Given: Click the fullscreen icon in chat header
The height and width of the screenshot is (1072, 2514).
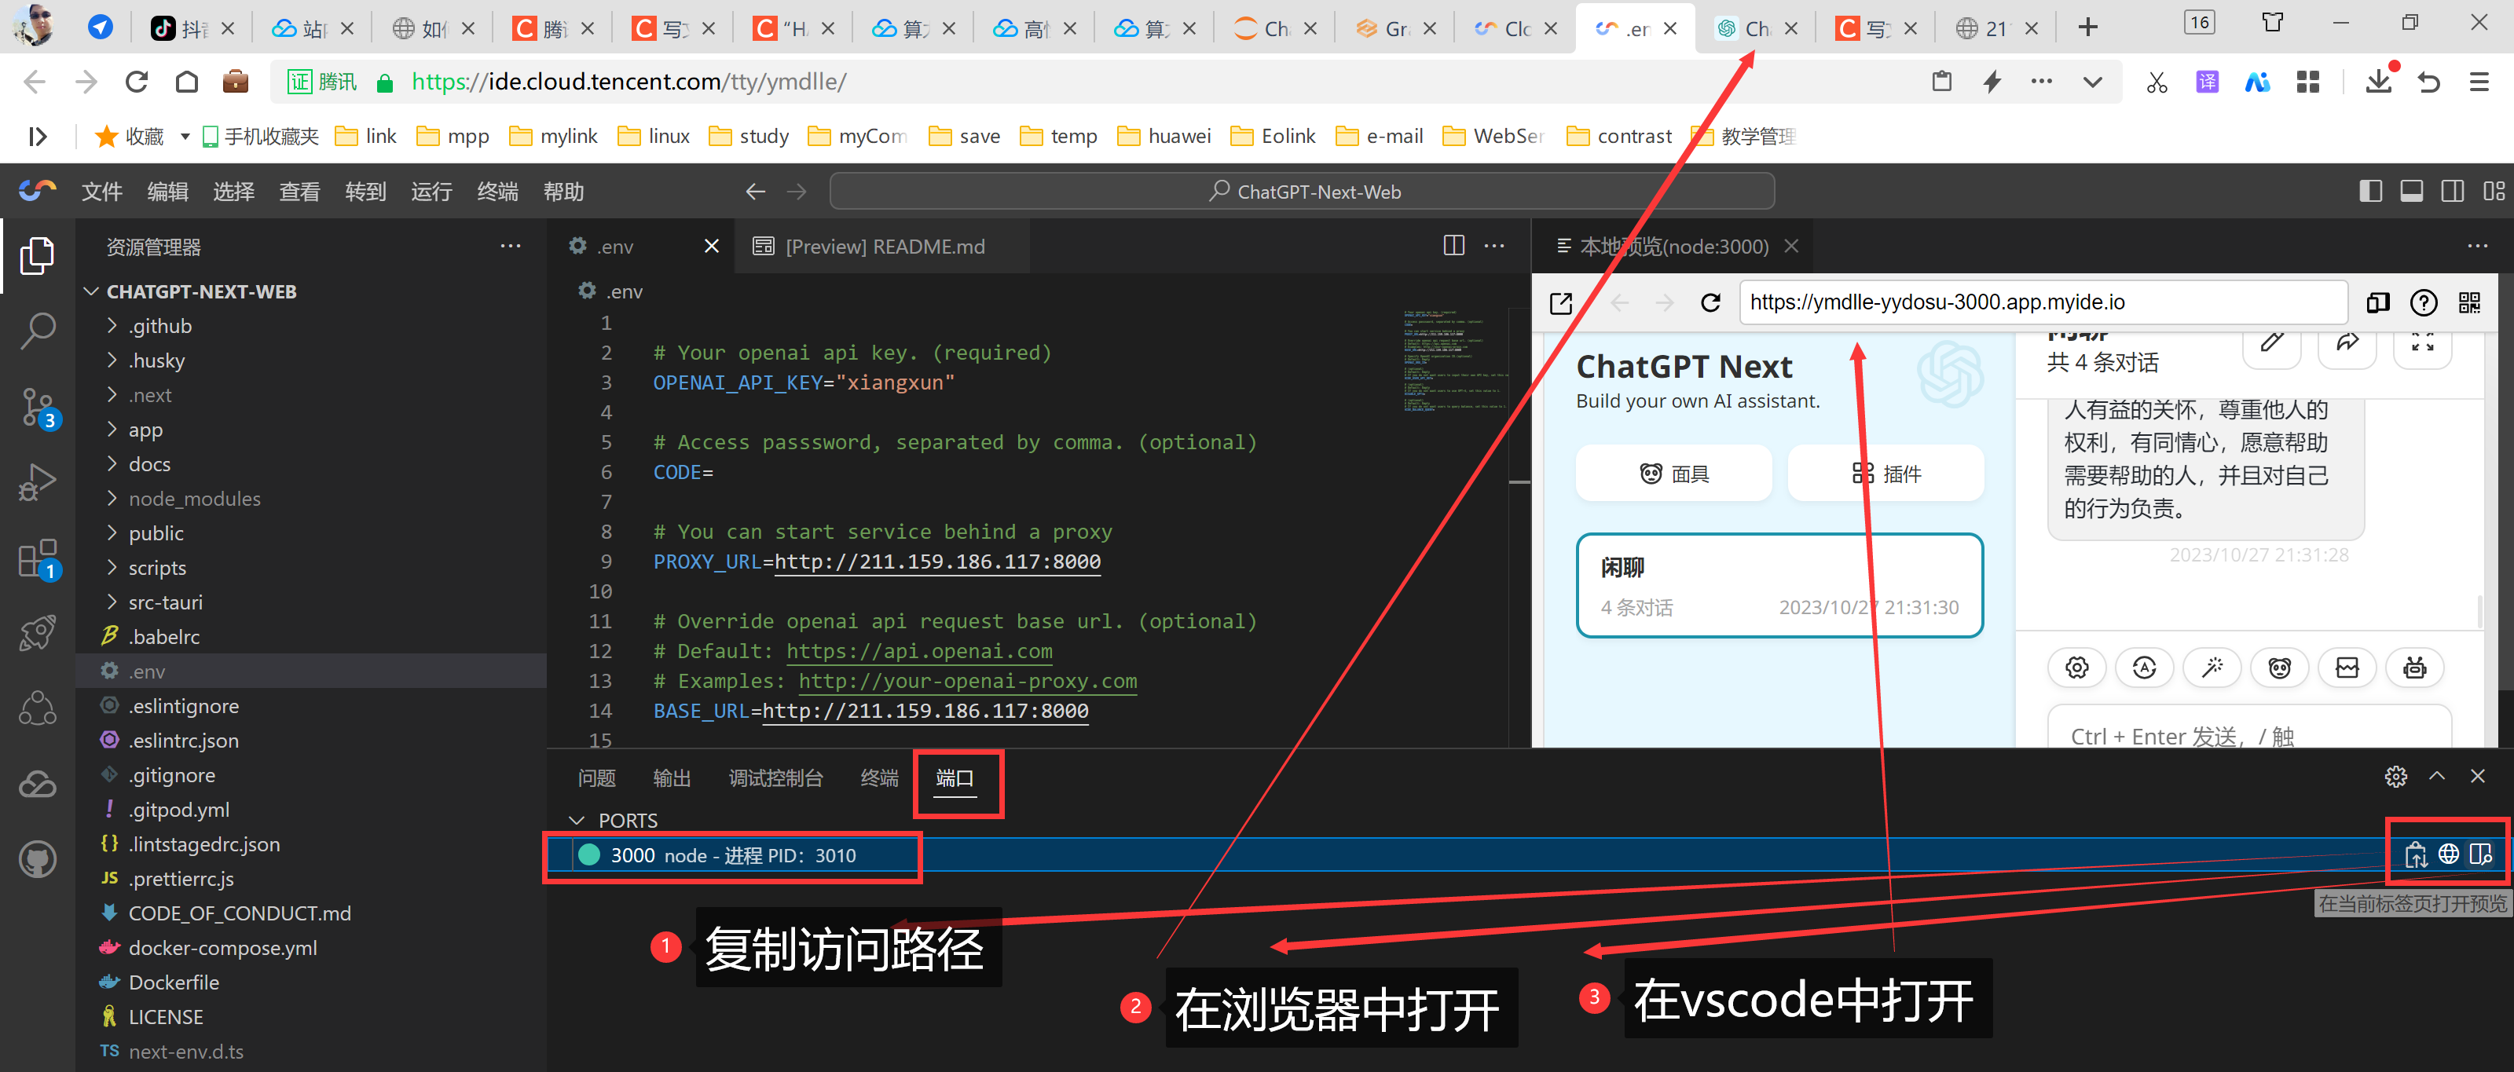Looking at the screenshot, I should (x=2423, y=342).
